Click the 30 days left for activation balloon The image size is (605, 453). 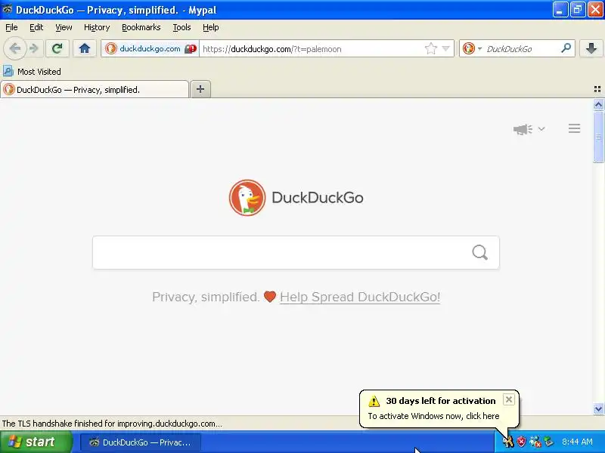tap(439, 408)
